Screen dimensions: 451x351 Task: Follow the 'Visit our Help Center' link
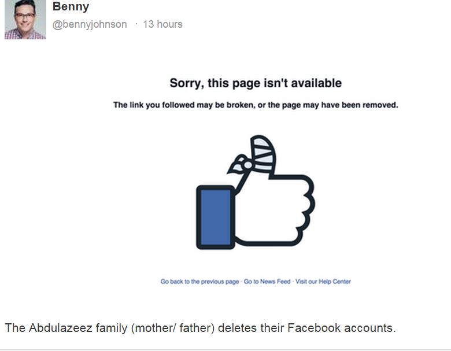click(323, 282)
